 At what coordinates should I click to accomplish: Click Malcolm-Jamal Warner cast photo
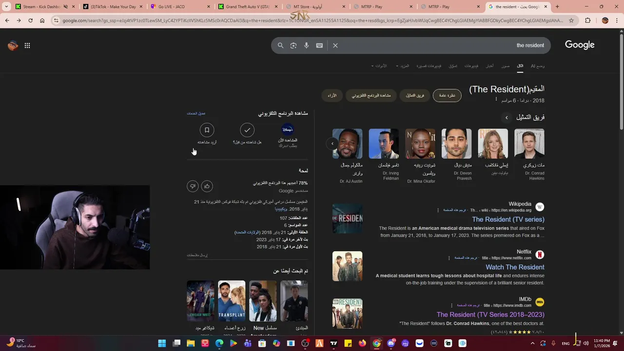[x=348, y=144]
